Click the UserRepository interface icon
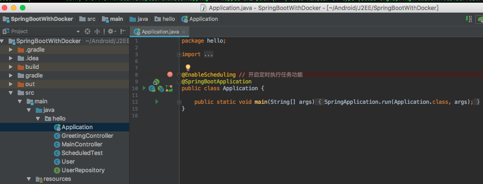Image resolution: width=483 pixels, height=184 pixels. pos(57,170)
